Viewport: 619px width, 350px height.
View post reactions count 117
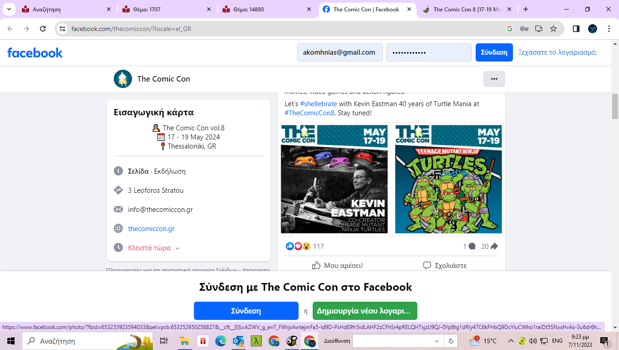point(319,247)
